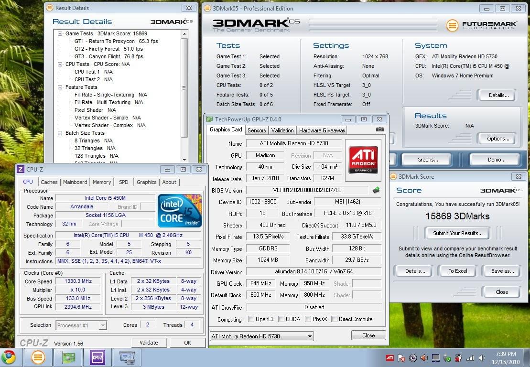This screenshot has height=367, width=530.
Task: Open wireless network signal tray icon
Action: point(470,358)
